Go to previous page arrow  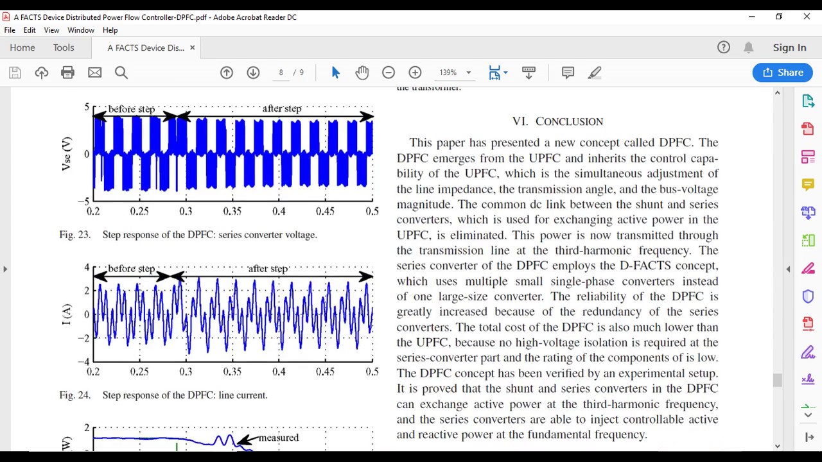pos(227,73)
